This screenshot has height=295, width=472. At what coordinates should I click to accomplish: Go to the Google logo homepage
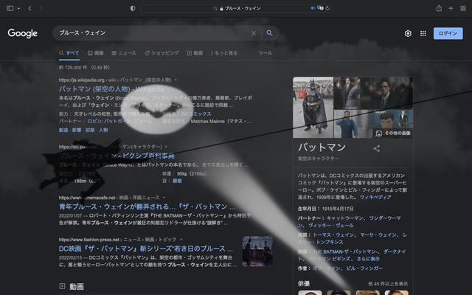coord(23,33)
